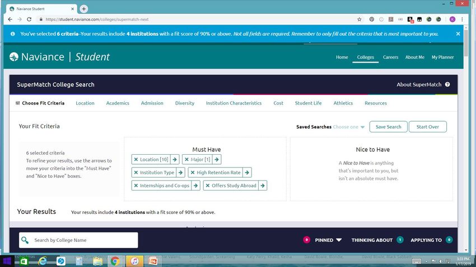
Task: Open the Careers menu item
Action: point(390,57)
